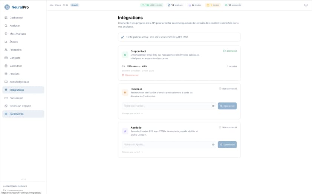Image resolution: width=312 pixels, height=194 pixels.
Task: Click the Intégrations page heading
Action: [130, 18]
